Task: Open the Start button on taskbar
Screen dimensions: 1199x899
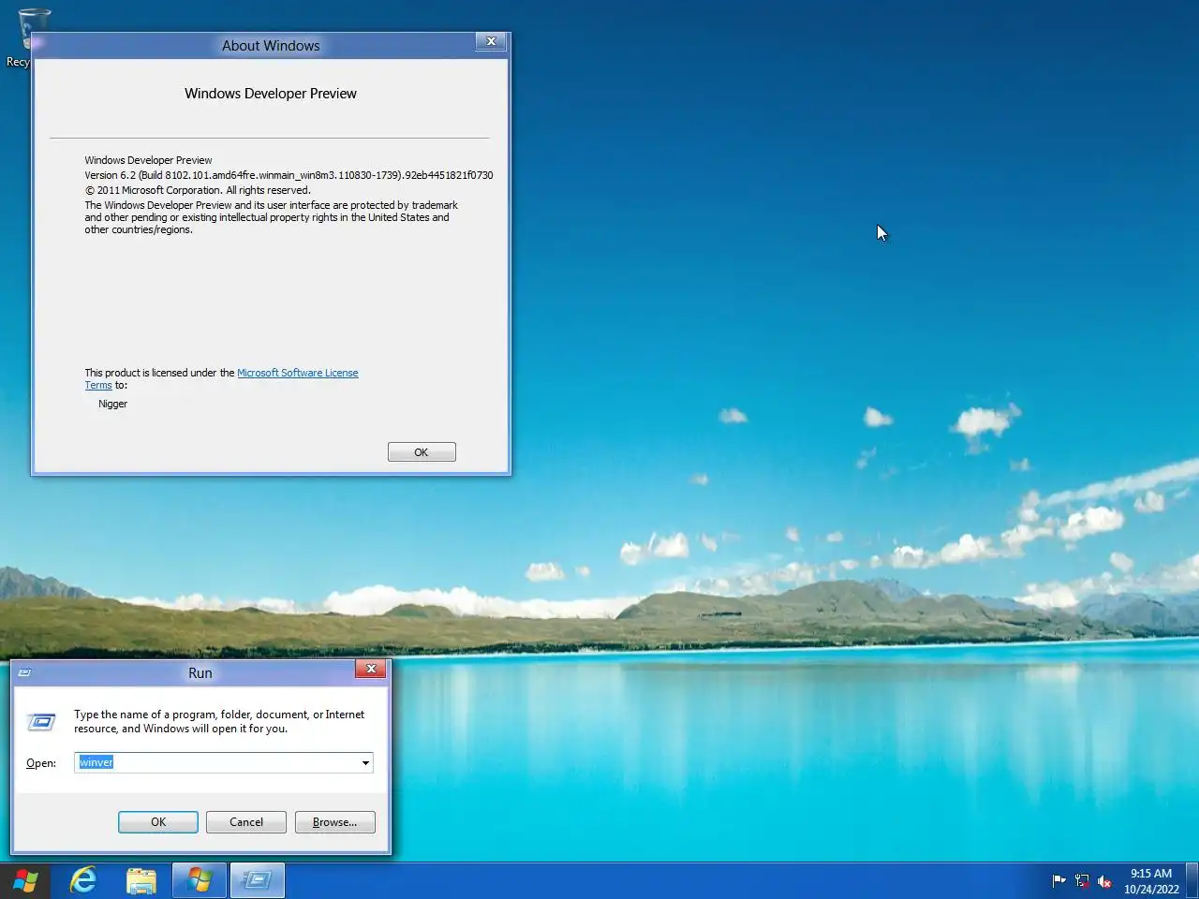Action: point(26,880)
